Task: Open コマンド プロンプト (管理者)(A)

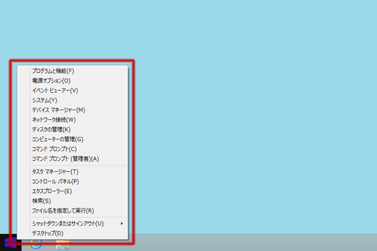Action: (x=72, y=159)
